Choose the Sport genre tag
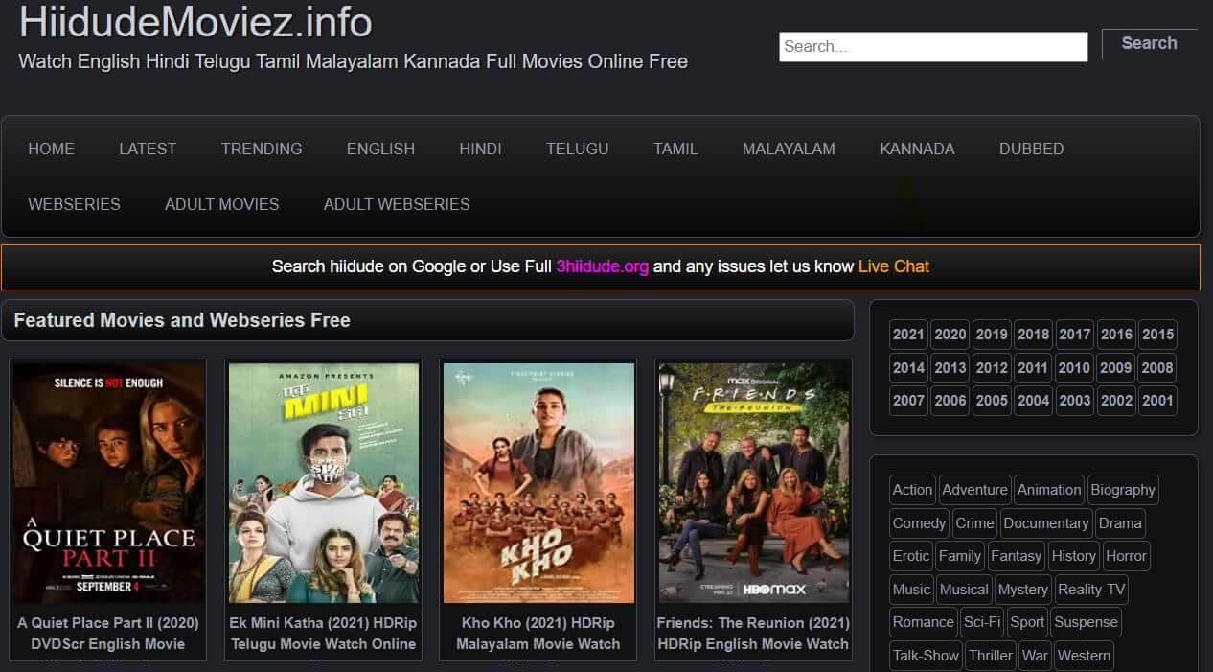1213x672 pixels. [1027, 622]
